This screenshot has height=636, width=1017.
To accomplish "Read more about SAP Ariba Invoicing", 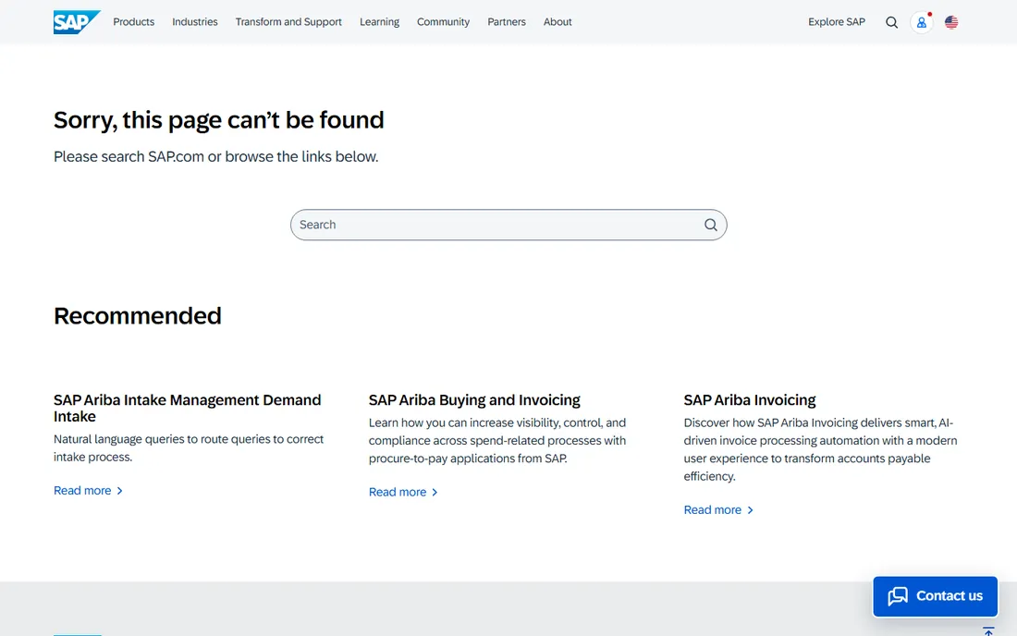I will point(718,510).
